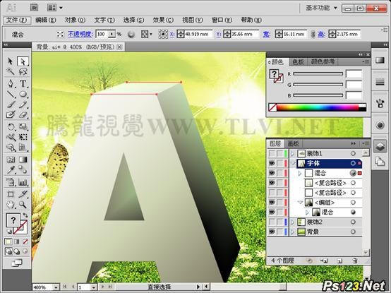
Task: Open the opacity value dropdown arrow
Action: pyautogui.click(x=112, y=34)
